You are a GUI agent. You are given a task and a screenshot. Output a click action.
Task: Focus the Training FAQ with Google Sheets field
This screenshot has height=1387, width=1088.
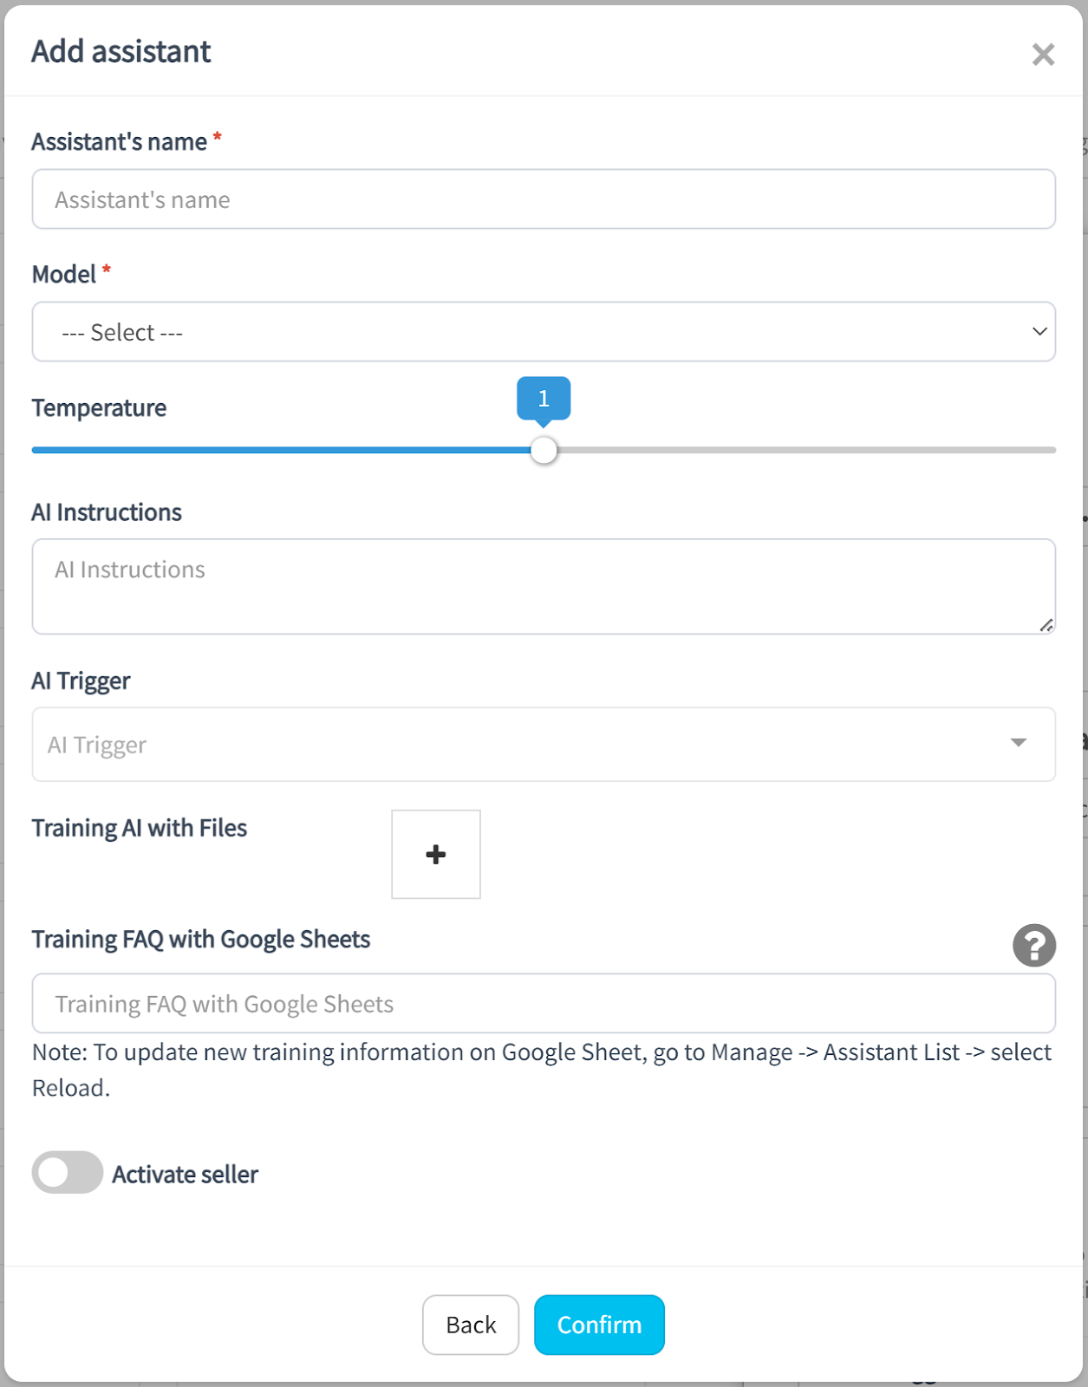[x=544, y=1004]
